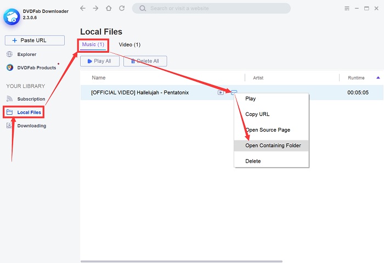Open the three-dots menu on Hallelujah row

pyautogui.click(x=234, y=92)
